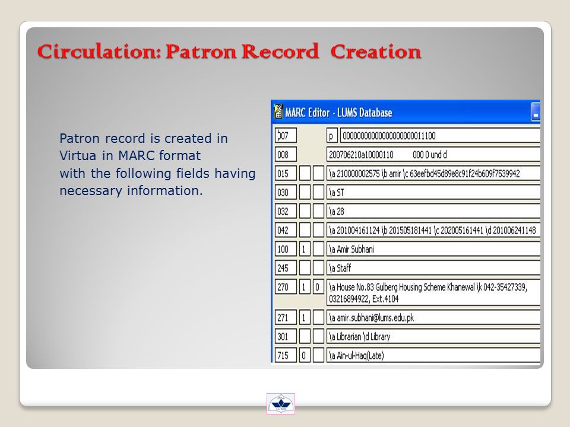Click the second indicator box in the 015 row
The height and width of the screenshot is (427, 570).
tap(318, 173)
